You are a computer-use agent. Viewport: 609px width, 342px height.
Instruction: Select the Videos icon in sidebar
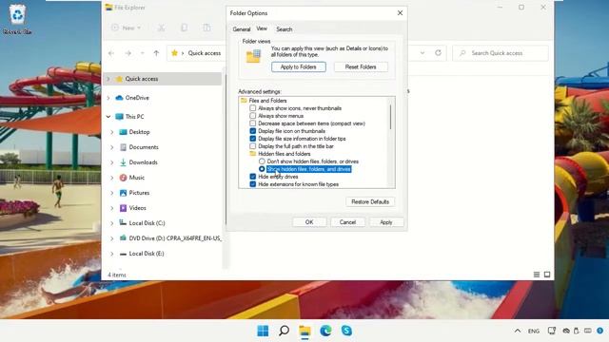(x=123, y=208)
